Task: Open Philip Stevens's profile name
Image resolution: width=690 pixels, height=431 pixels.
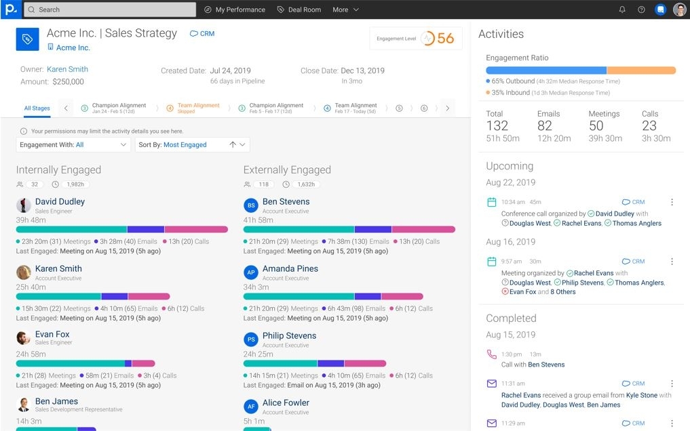Action: click(x=290, y=335)
